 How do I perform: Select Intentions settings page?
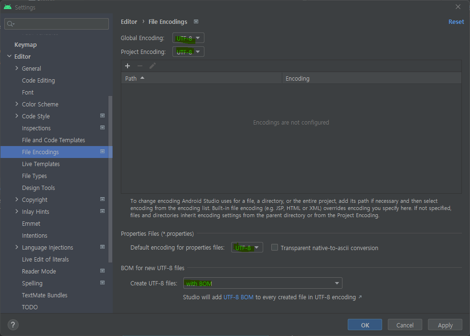click(34, 235)
